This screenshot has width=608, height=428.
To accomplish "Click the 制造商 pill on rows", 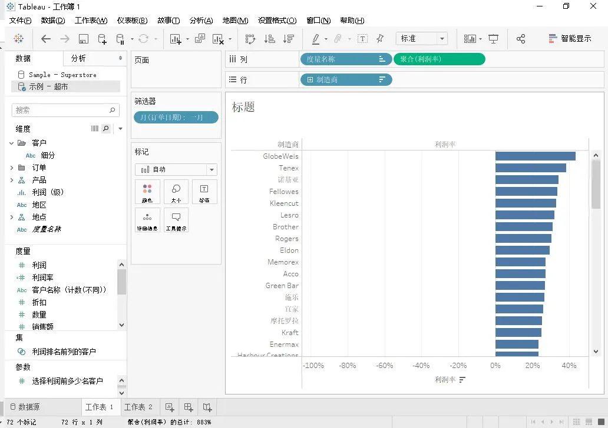I will (346, 80).
